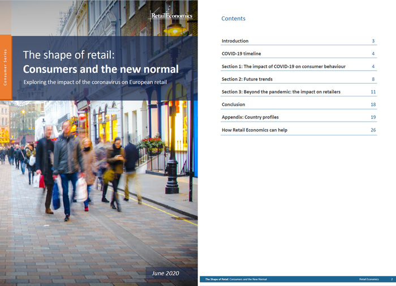Open the Introduction contents entry
The width and height of the screenshot is (396, 286).
(235, 41)
